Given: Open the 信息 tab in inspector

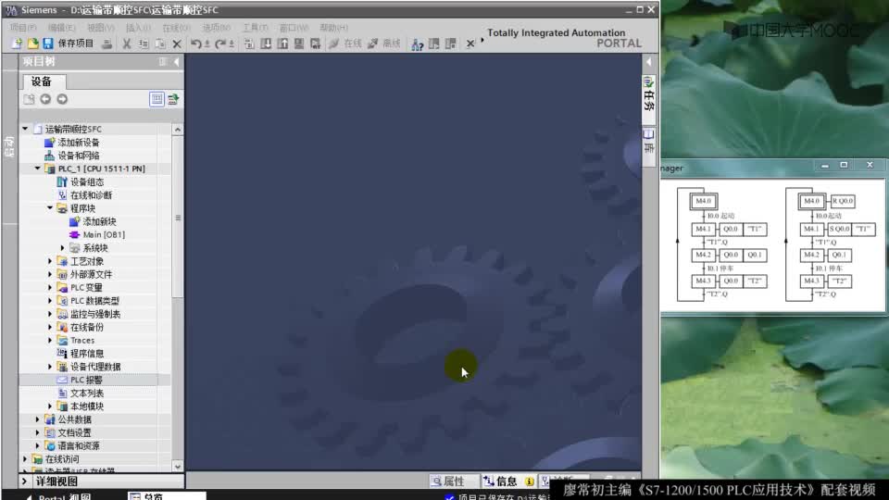Looking at the screenshot, I should click(501, 481).
